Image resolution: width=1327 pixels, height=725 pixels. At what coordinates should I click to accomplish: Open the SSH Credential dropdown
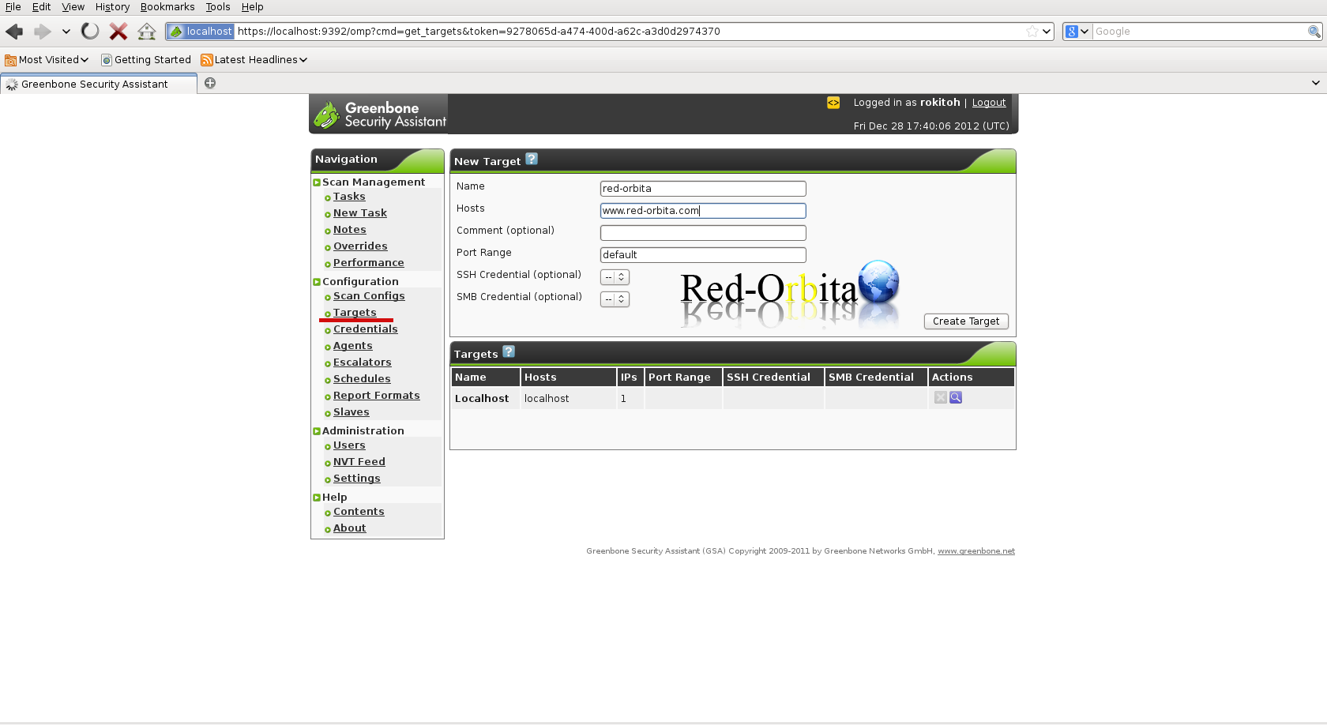tap(615, 277)
